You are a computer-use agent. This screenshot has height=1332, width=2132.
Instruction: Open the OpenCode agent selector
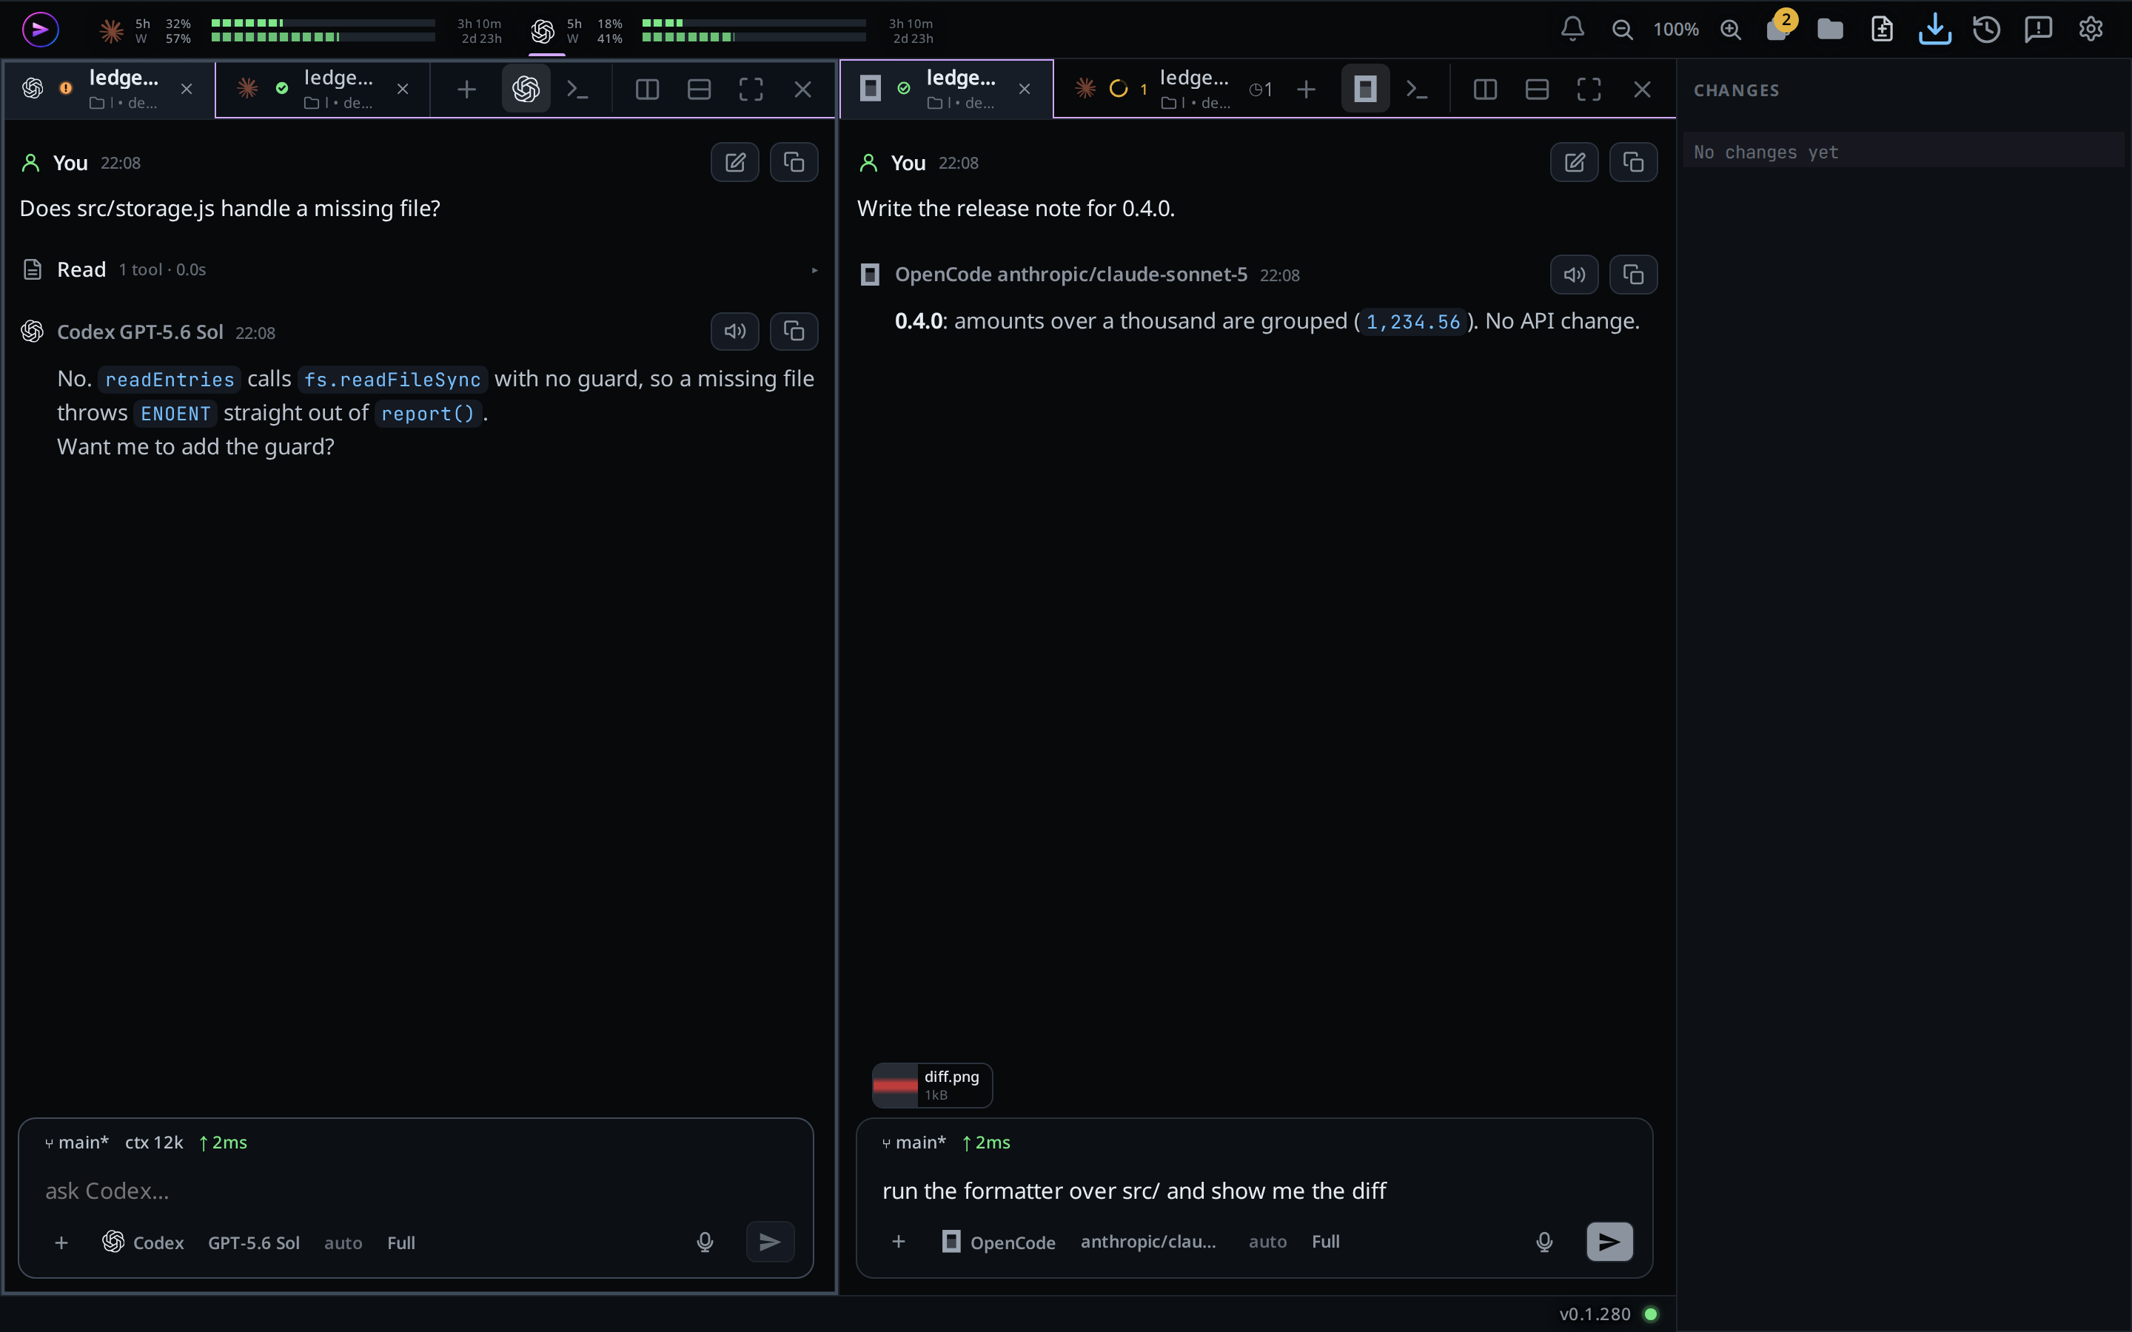[999, 1242]
